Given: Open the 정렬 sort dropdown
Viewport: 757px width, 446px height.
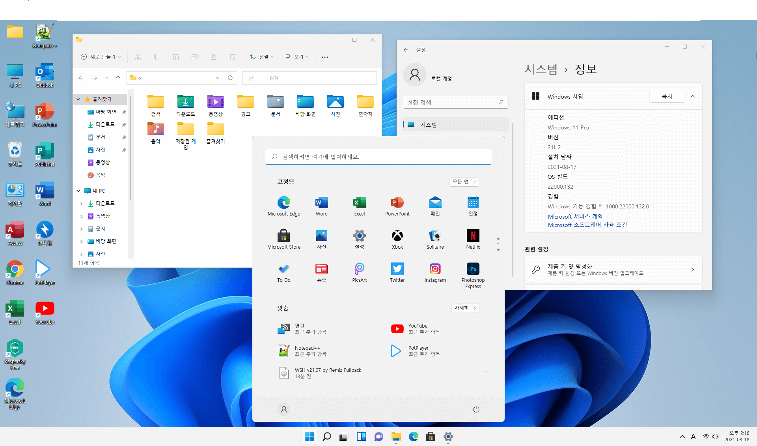Looking at the screenshot, I should click(x=261, y=57).
